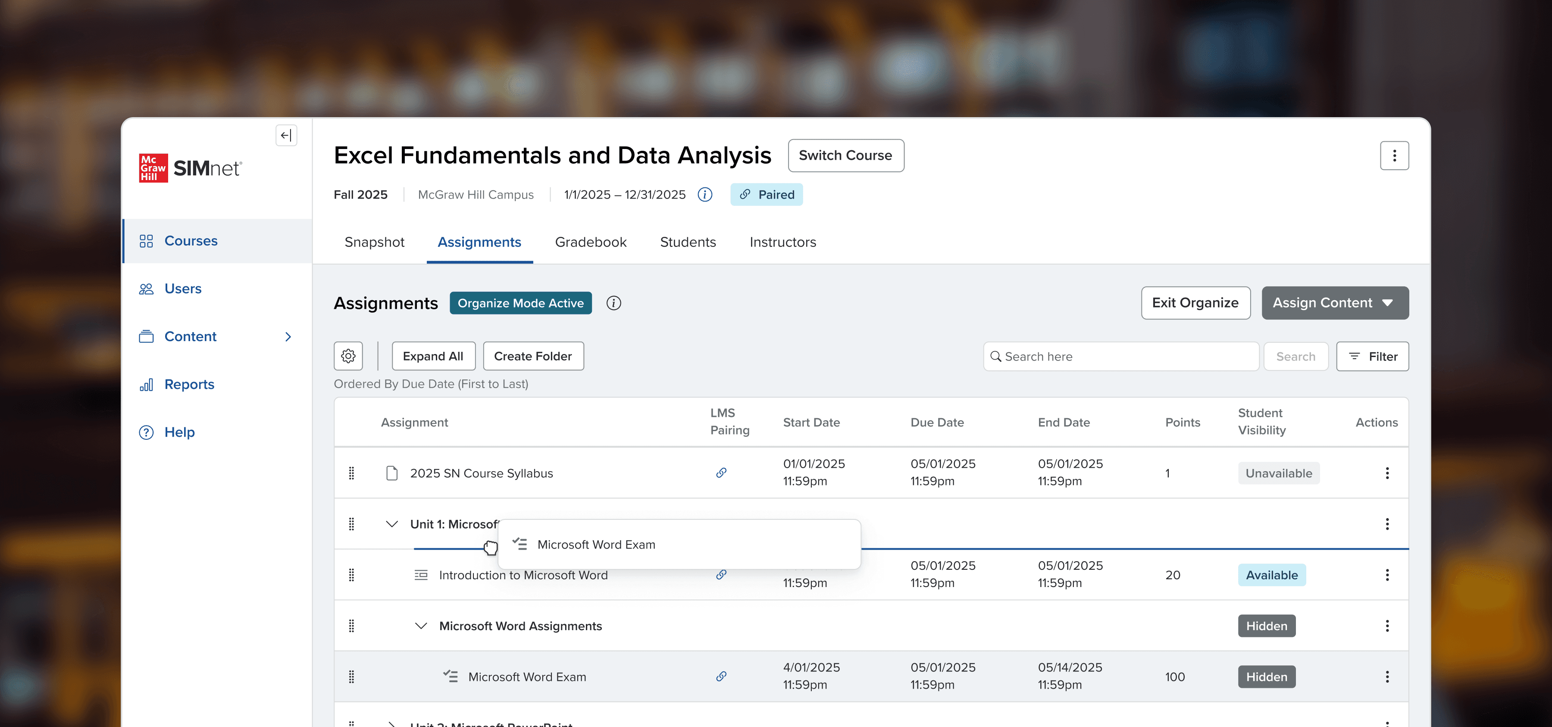Click the info icon next to course dates
This screenshot has height=727, width=1552.
[x=704, y=194]
